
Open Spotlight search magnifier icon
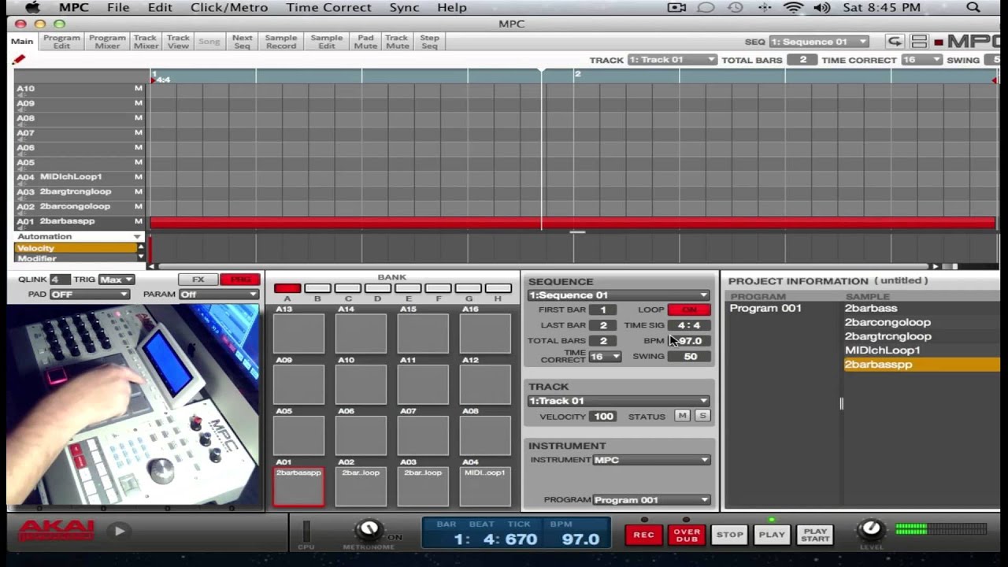973,8
